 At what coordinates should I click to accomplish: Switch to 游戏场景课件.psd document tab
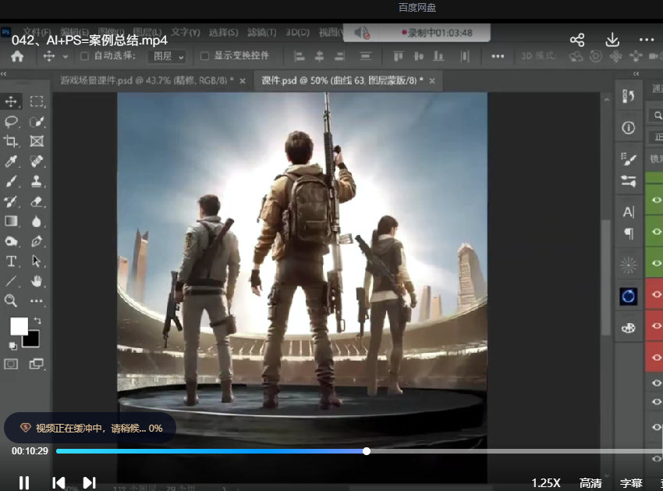[x=147, y=80]
